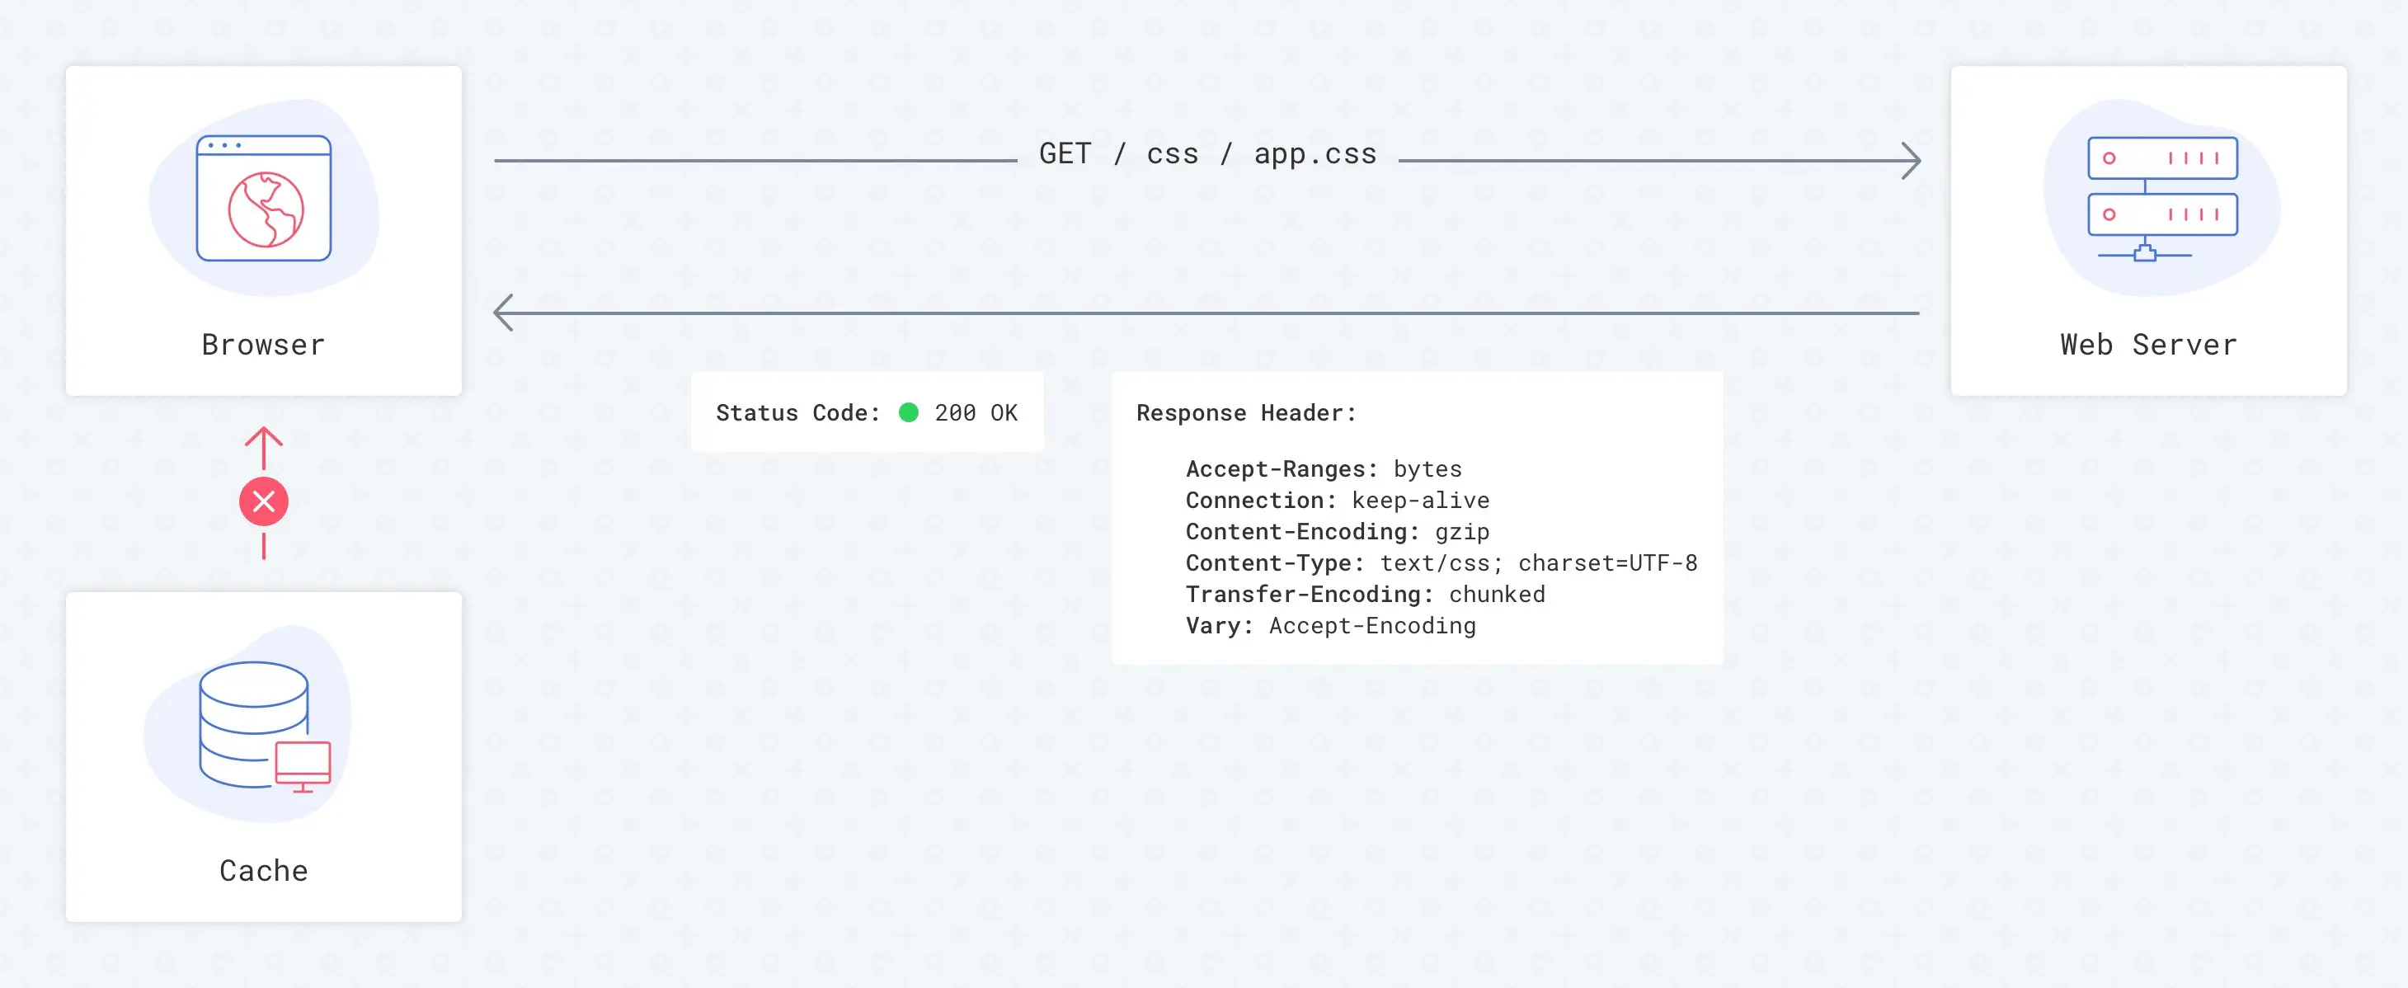This screenshot has width=2408, height=988.
Task: Click the Vary: Accept-Encoding line
Action: coord(1330,625)
